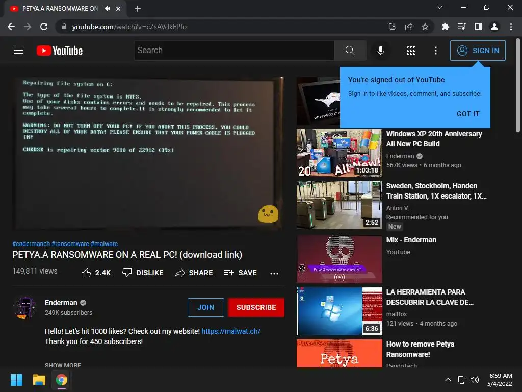The width and height of the screenshot is (522, 392).
Task: Open File Explorer from taskbar
Action: pos(39,380)
